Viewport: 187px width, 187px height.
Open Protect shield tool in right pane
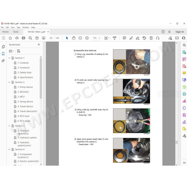[x=184, y=108]
